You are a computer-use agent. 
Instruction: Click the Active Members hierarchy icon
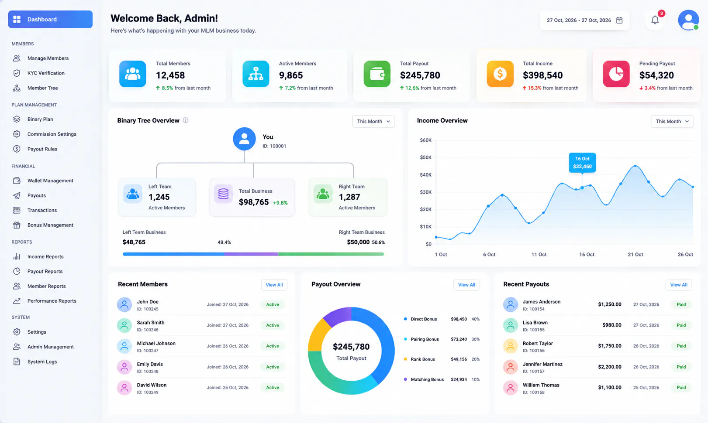pos(256,74)
